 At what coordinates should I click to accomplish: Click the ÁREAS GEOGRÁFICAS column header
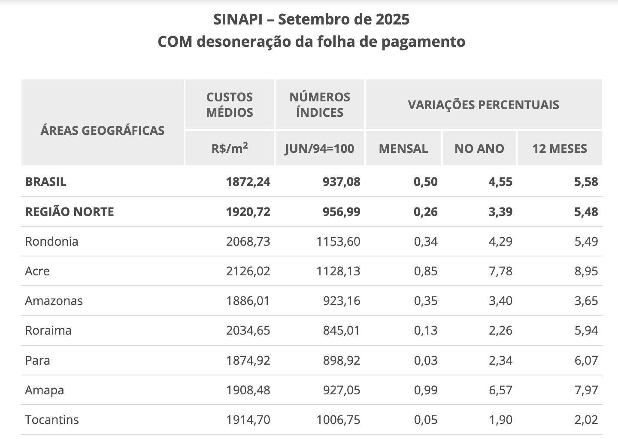103,130
